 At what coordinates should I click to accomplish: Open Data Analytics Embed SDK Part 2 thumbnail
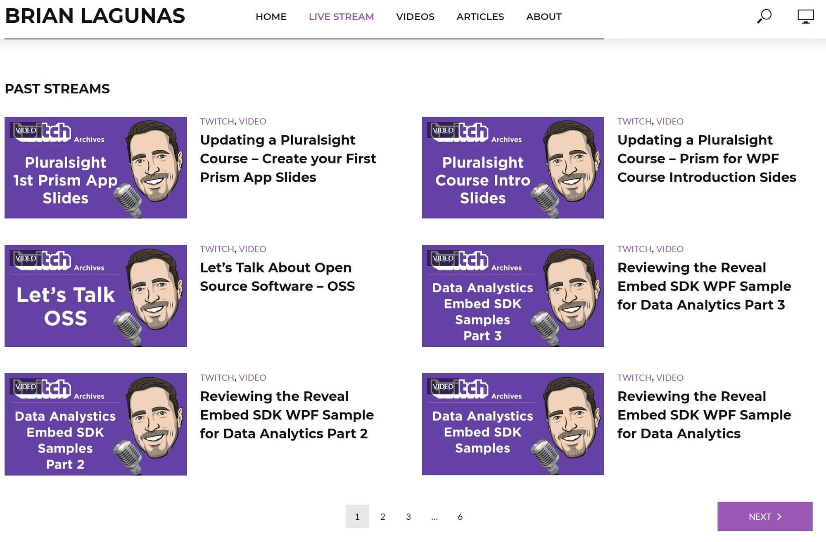[x=95, y=424]
